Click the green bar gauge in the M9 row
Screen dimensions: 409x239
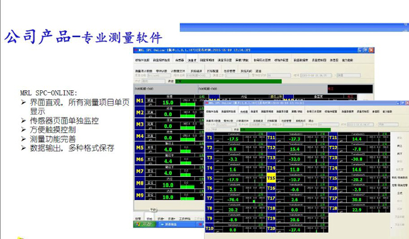188,198
